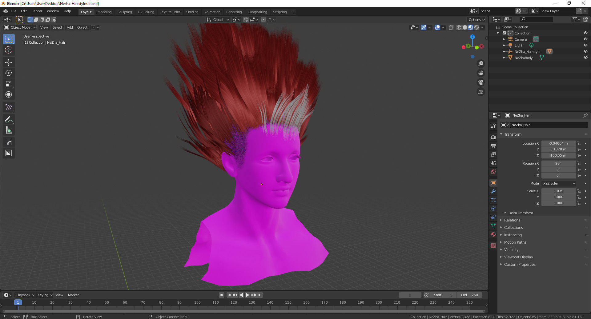Open the Options dropdown in viewport header
Image resolution: width=591 pixels, height=319 pixels.
pyautogui.click(x=476, y=20)
